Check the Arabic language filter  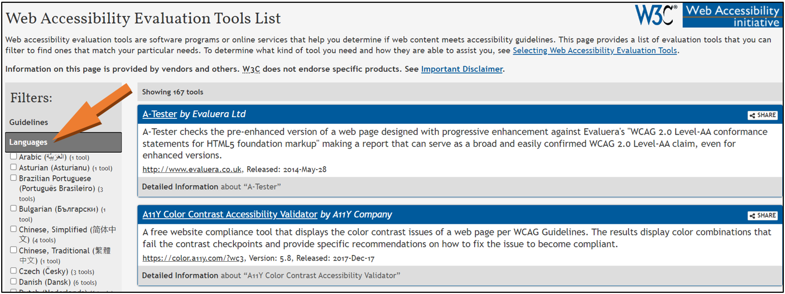point(13,157)
